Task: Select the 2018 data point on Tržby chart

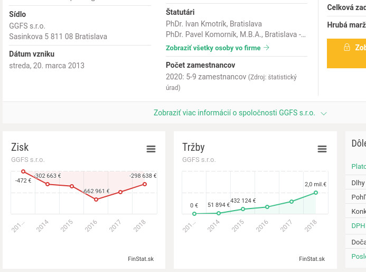Action: [316, 193]
